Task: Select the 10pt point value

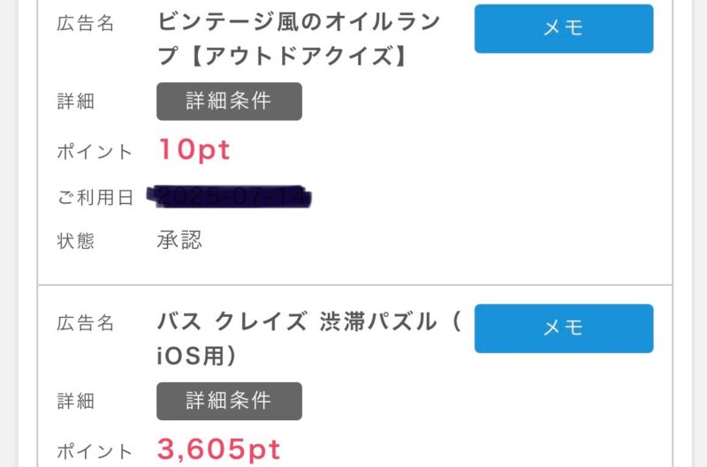Action: tap(194, 150)
